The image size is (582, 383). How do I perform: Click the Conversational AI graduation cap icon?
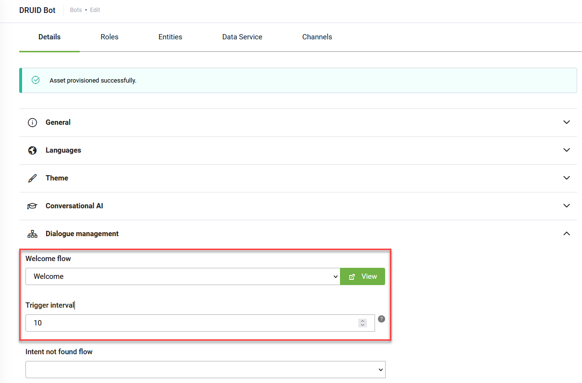[x=32, y=206]
